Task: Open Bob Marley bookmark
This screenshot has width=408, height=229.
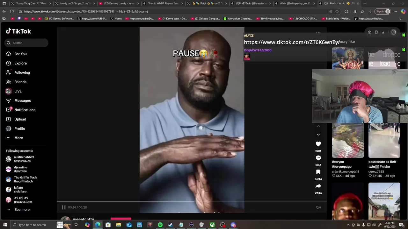Action: 336,19
